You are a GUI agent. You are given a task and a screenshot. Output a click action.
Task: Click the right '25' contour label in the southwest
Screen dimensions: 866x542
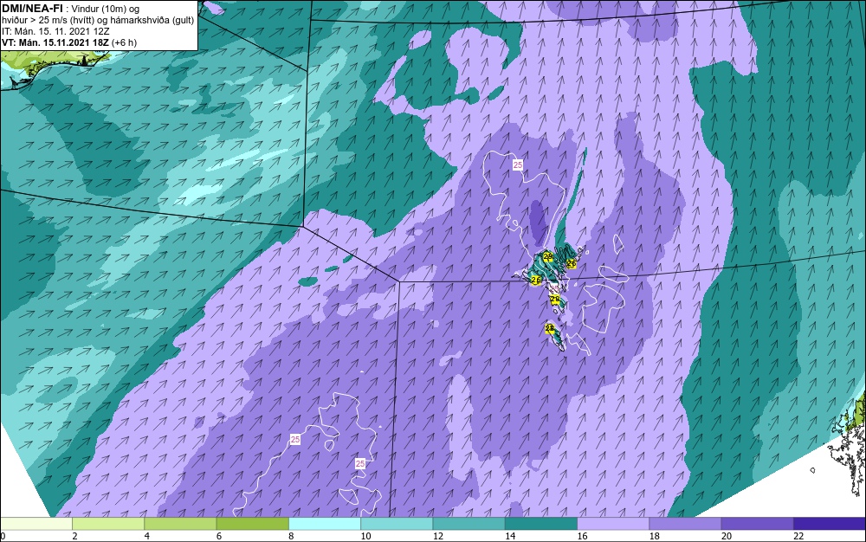click(360, 463)
